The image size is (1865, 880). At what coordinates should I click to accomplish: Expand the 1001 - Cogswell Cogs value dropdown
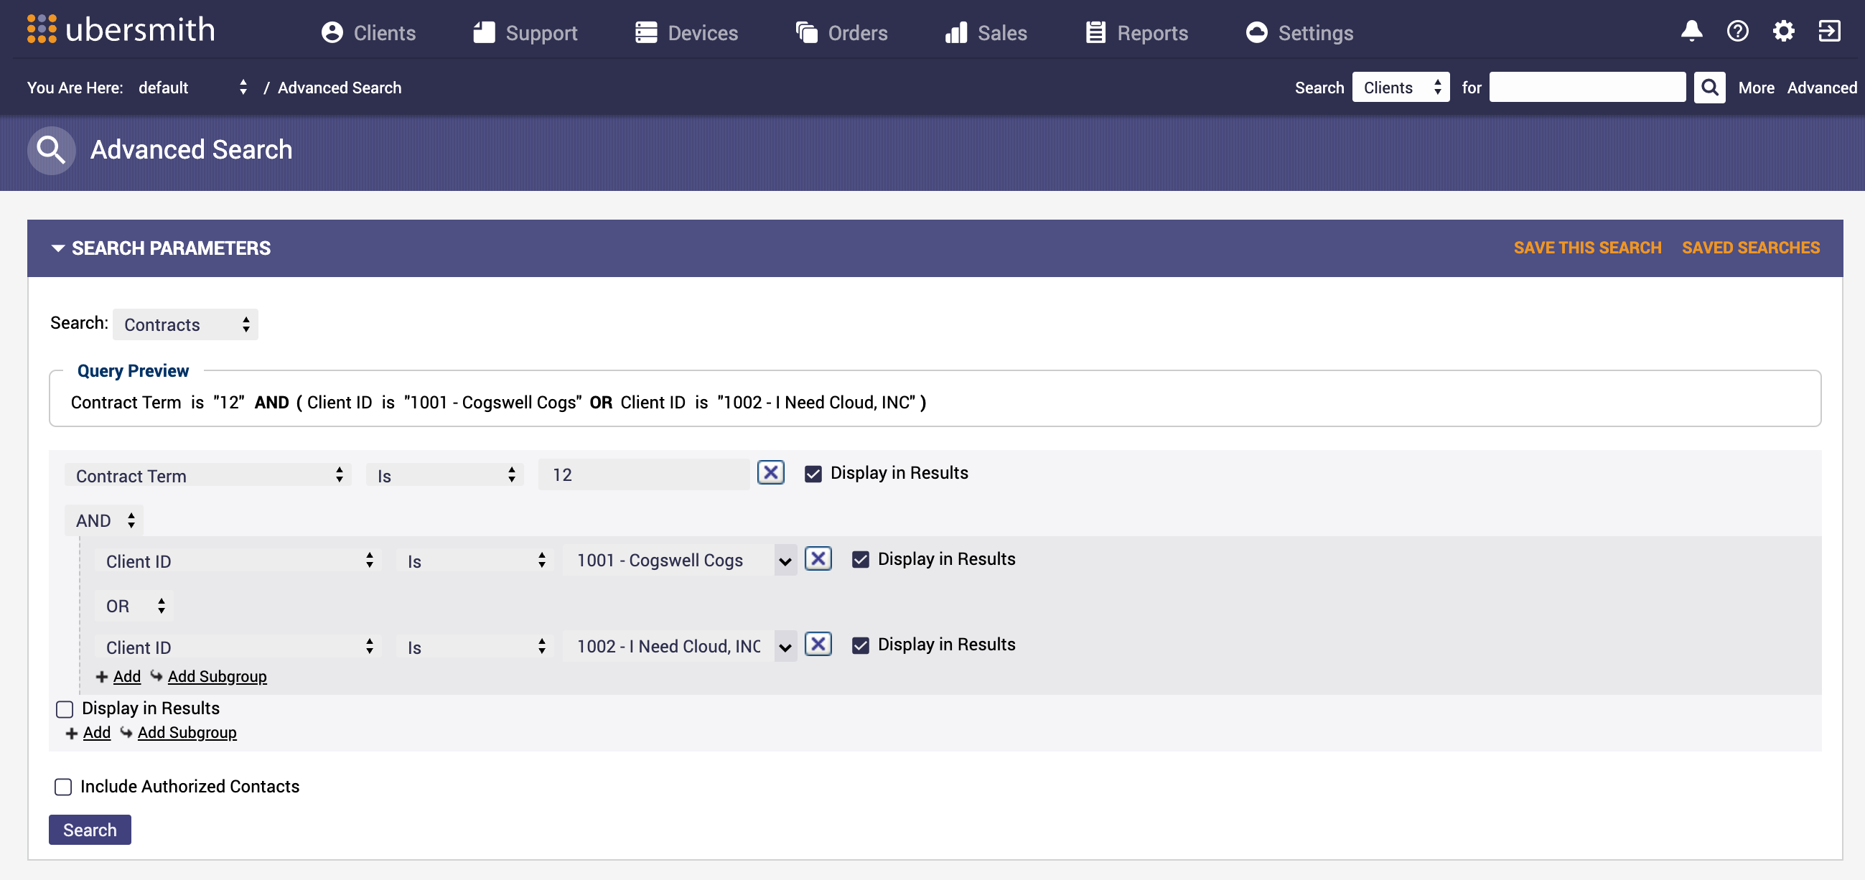point(785,561)
